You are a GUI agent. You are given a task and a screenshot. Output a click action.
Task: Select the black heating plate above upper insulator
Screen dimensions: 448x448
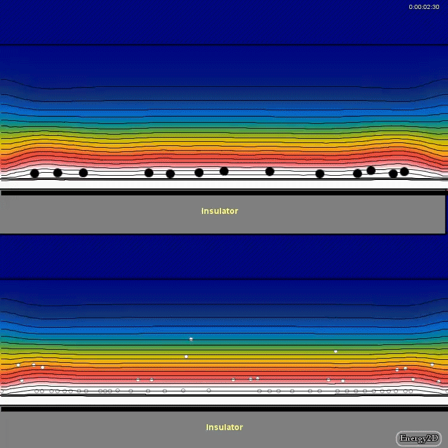223,193
